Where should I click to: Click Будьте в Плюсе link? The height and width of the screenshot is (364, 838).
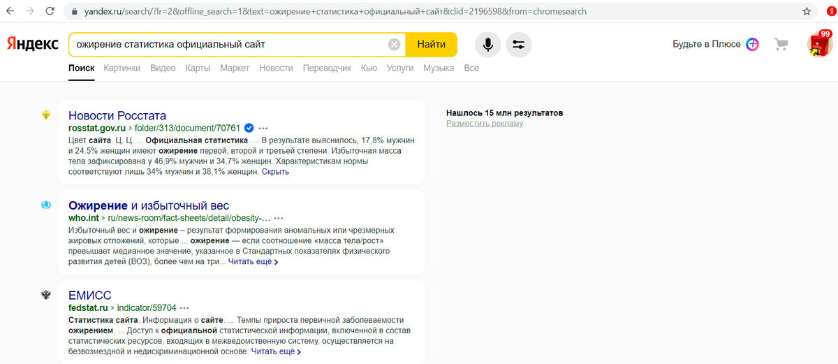[x=707, y=44]
